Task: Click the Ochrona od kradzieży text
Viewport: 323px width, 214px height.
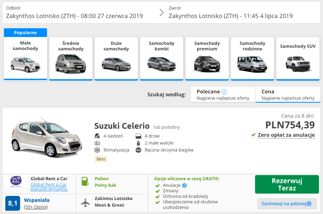Action: point(185,196)
